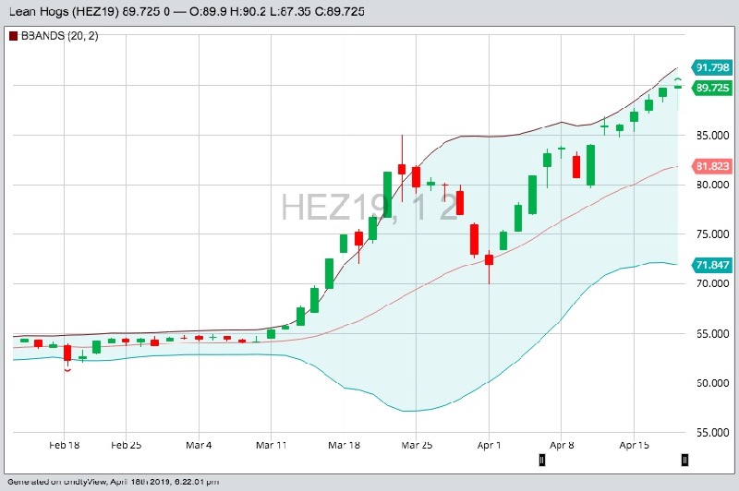Image resolution: width=739 pixels, height=491 pixels.
Task: Click the right time-range slider handle
Action: click(684, 460)
